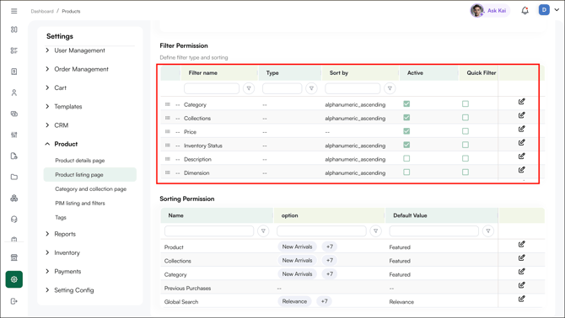Open the hamburger menu icon
565x318 pixels.
coord(14,11)
